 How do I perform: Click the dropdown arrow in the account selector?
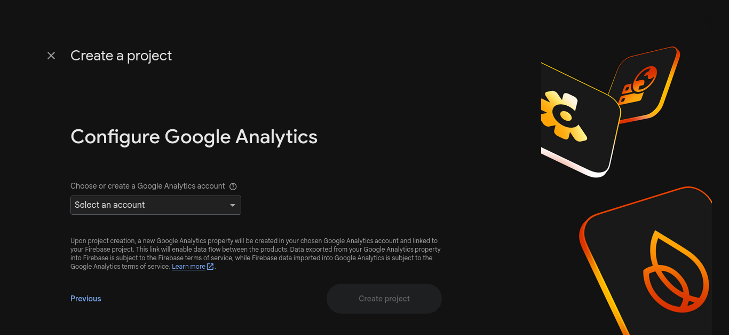coord(233,205)
